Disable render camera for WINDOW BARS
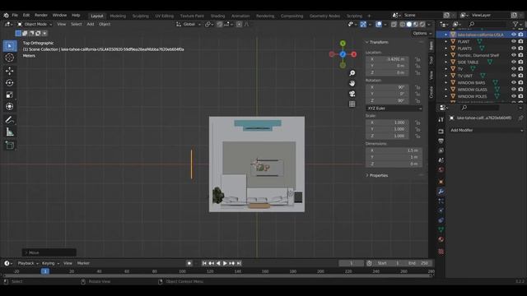527x296 pixels. coord(520,82)
